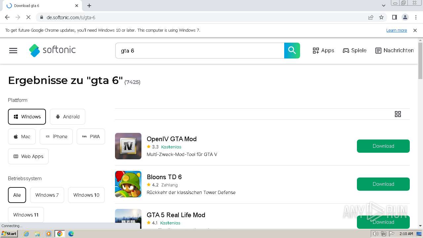This screenshot has height=238, width=423.
Task: Filter by Windows 11
Action: coord(26,215)
